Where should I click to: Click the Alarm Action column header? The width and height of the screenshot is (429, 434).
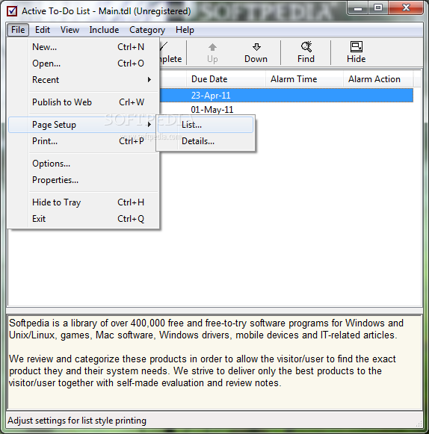point(378,79)
